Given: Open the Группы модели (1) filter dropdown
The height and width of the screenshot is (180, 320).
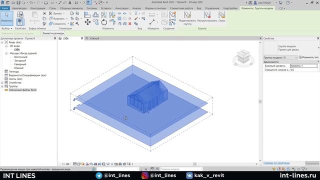Looking at the screenshot, I should tap(280, 57).
